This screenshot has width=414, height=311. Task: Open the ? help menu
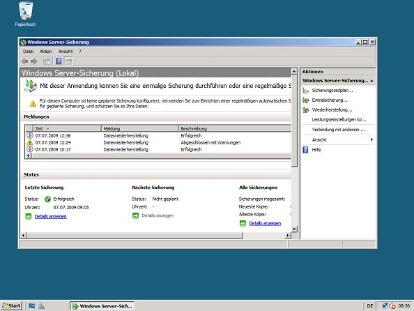(79, 52)
